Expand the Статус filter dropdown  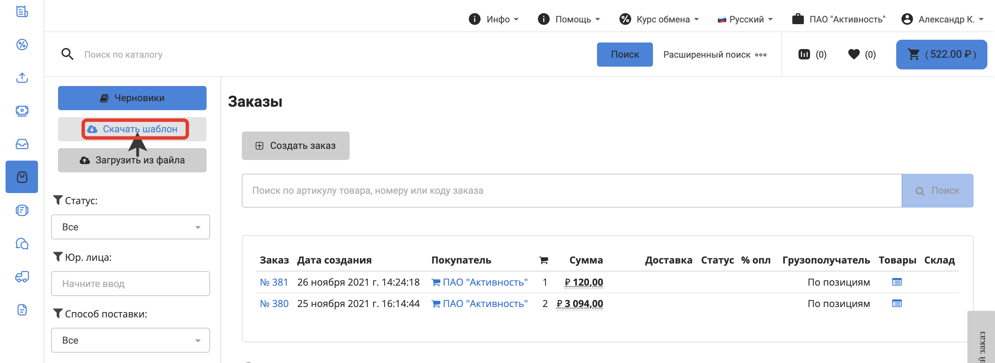click(131, 227)
